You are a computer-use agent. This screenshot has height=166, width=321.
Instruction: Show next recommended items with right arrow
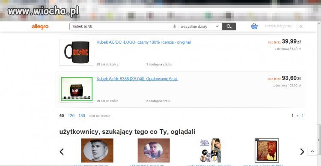(302, 152)
